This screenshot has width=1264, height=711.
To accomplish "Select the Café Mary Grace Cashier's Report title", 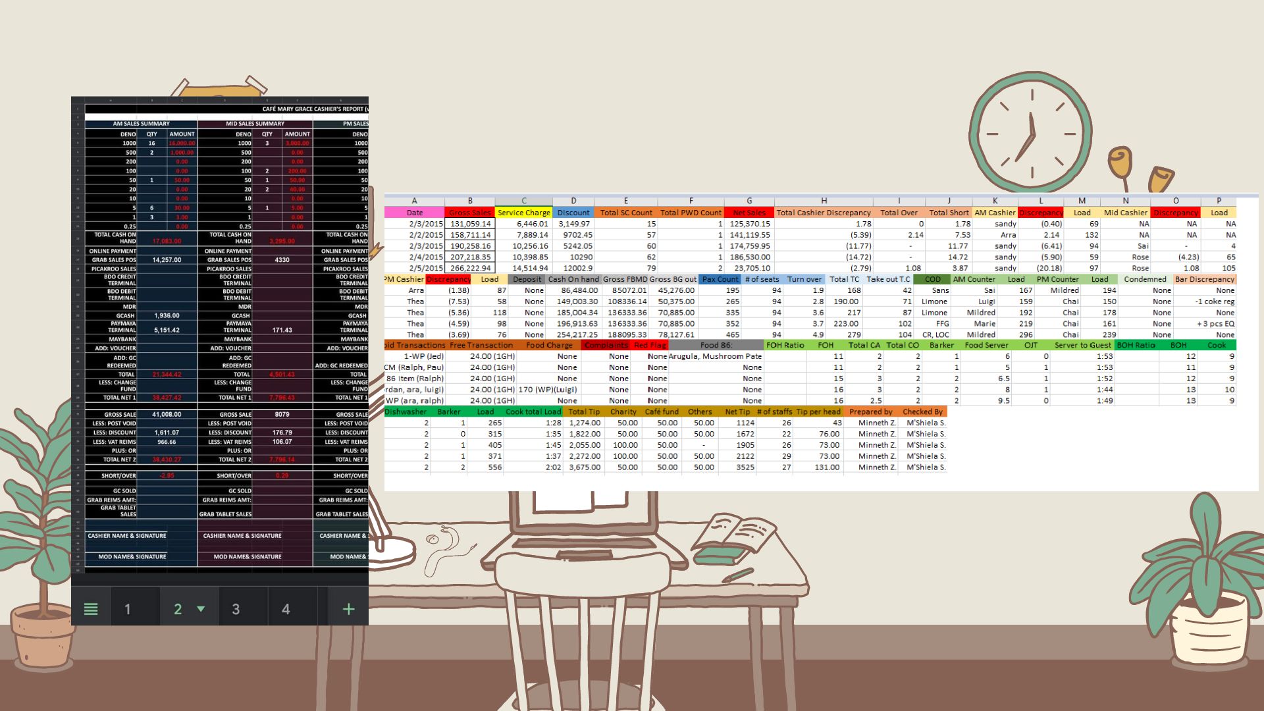I will (x=315, y=109).
